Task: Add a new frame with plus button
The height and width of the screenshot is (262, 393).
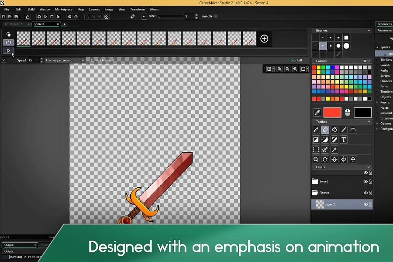Action: pyautogui.click(x=264, y=38)
